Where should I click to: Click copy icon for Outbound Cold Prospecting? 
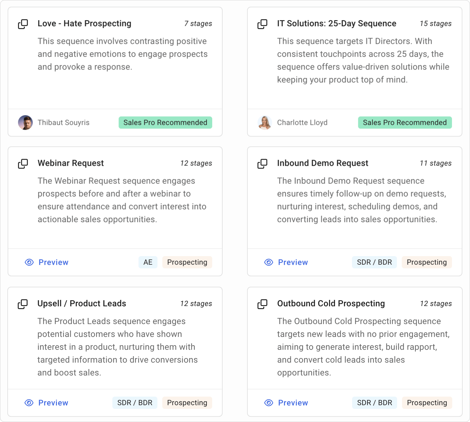pyautogui.click(x=262, y=304)
